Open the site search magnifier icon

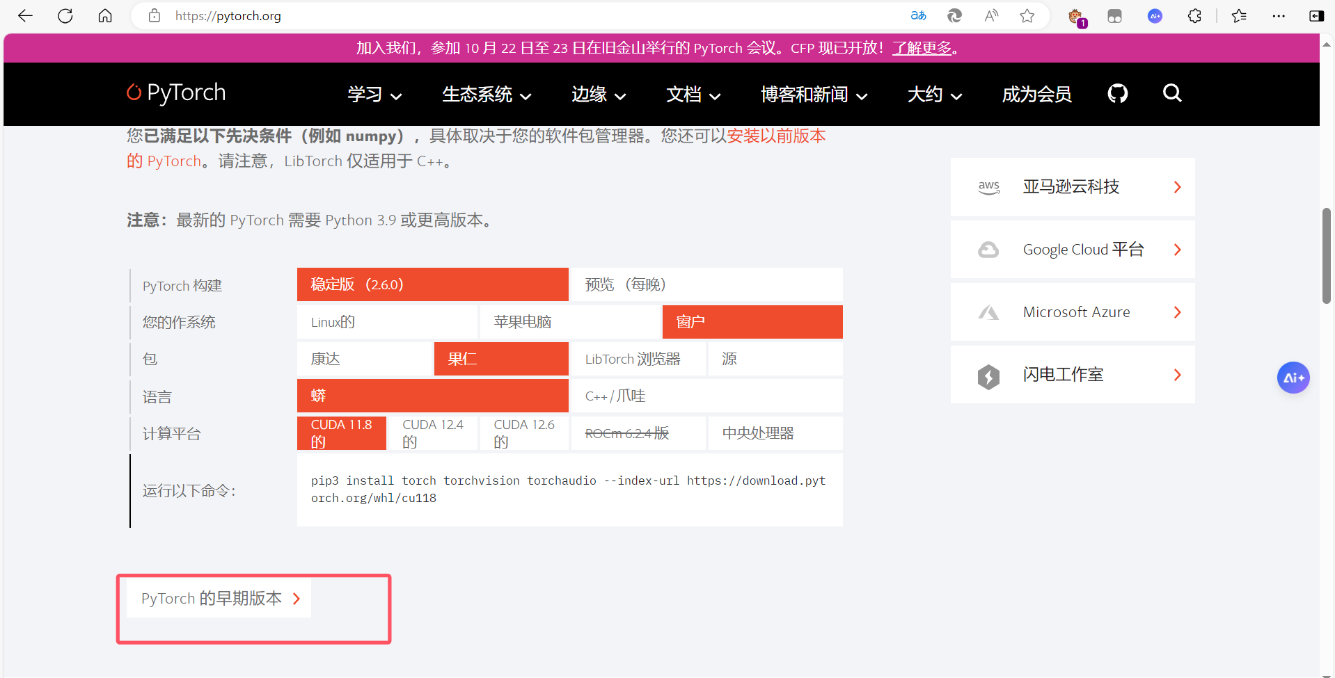pyautogui.click(x=1172, y=93)
